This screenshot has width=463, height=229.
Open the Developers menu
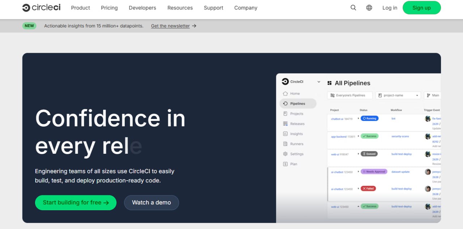[x=143, y=8]
